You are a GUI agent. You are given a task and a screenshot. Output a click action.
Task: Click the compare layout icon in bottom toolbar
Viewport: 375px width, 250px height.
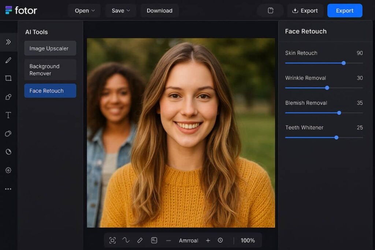point(154,240)
